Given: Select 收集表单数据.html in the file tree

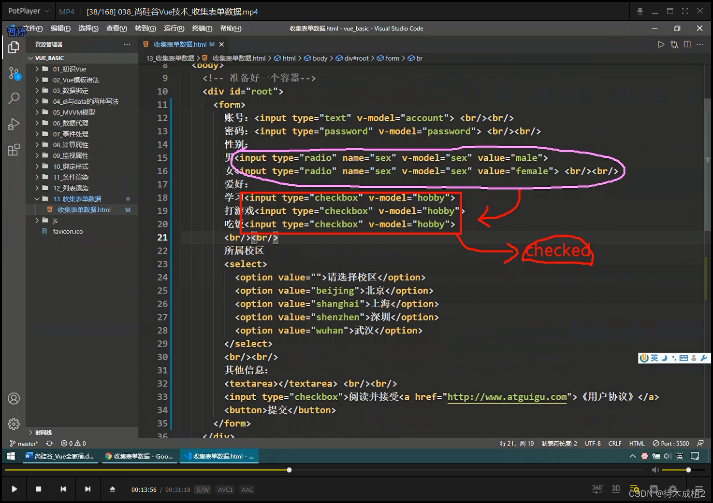Looking at the screenshot, I should click(x=82, y=210).
